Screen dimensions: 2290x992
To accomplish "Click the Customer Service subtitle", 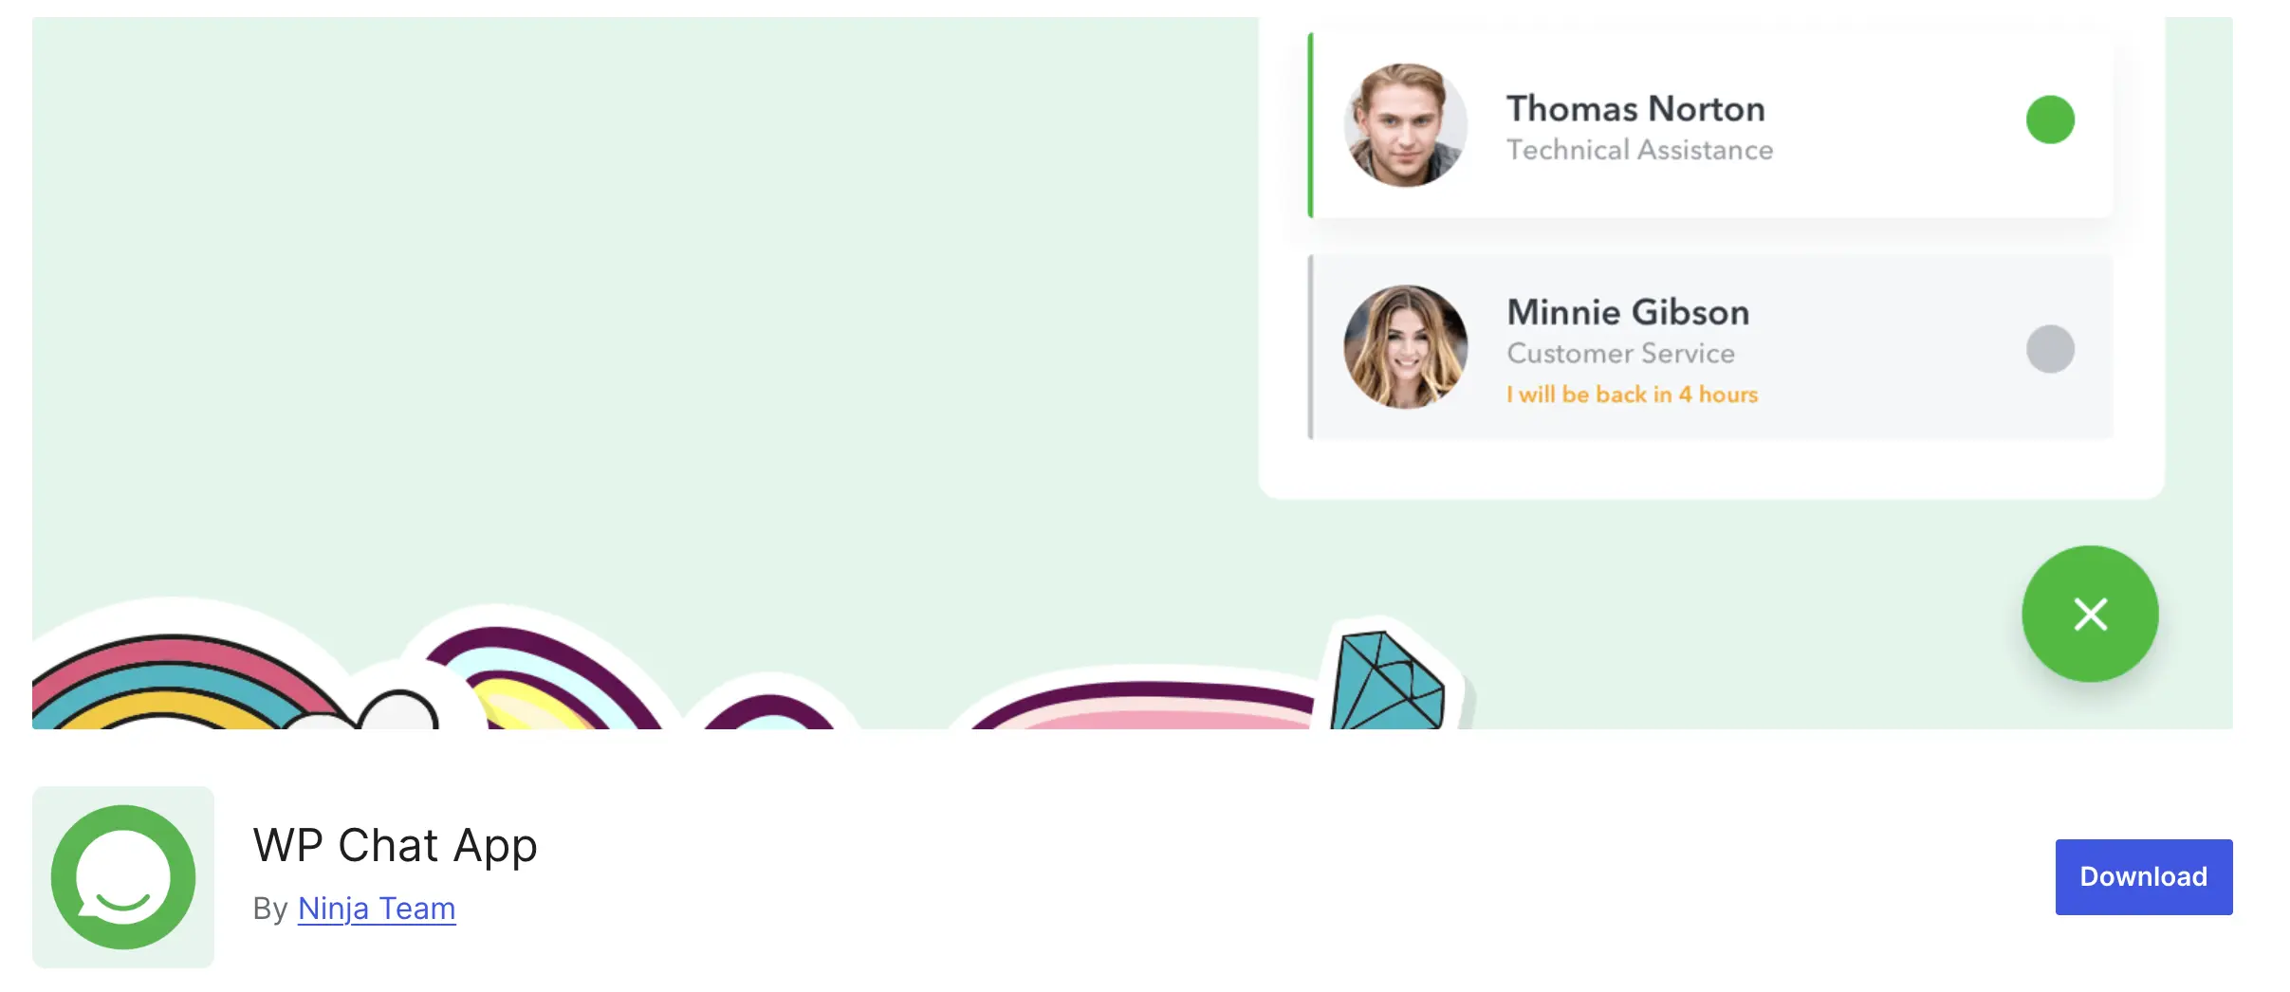I will (x=1620, y=354).
